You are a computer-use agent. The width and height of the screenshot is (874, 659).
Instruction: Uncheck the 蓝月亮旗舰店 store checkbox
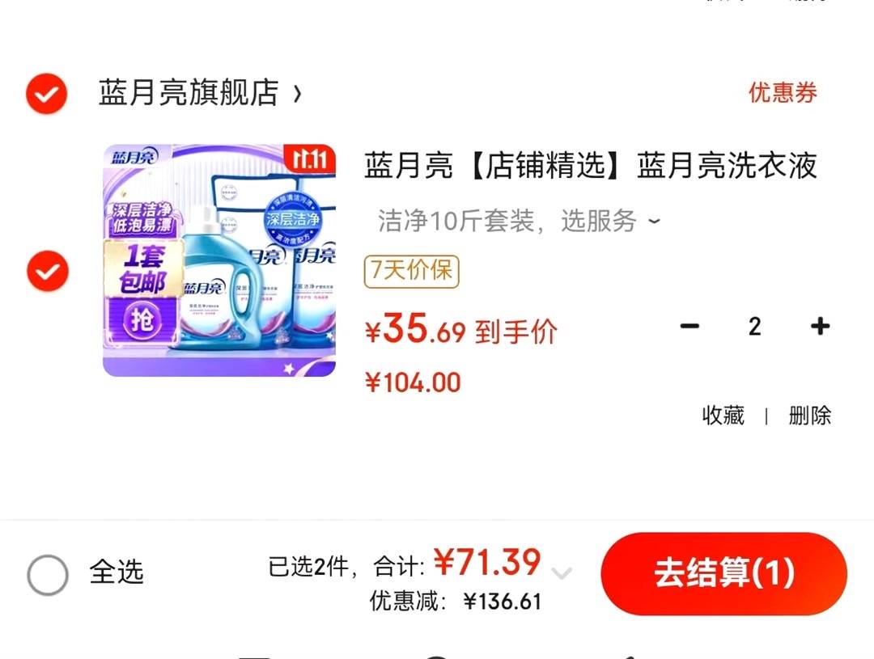pyautogui.click(x=47, y=94)
